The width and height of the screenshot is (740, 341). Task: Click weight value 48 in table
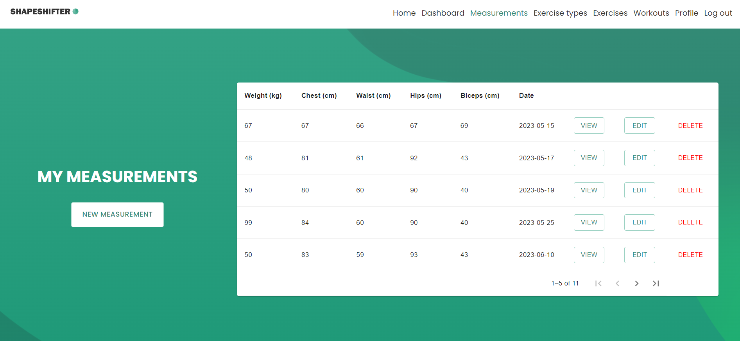248,158
